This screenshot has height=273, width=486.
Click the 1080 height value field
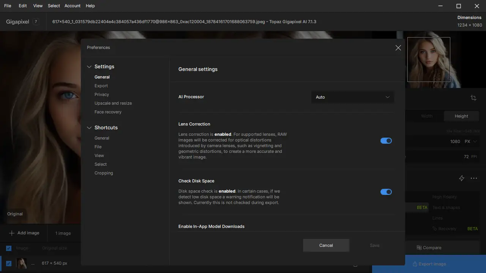455,141
